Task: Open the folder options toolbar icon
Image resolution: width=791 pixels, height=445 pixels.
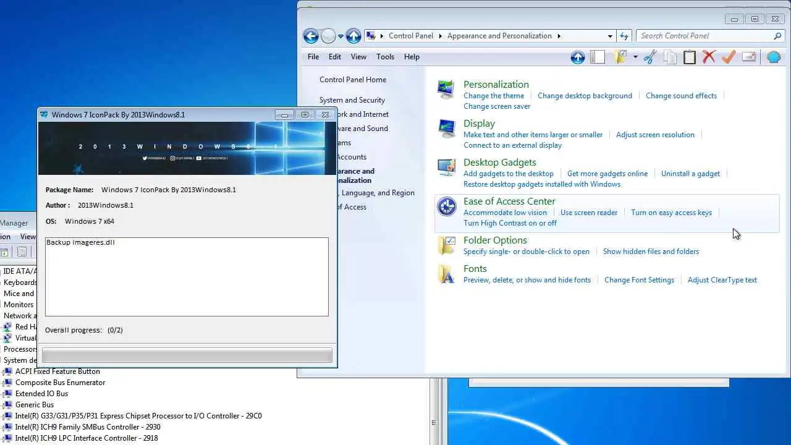Action: 621,57
